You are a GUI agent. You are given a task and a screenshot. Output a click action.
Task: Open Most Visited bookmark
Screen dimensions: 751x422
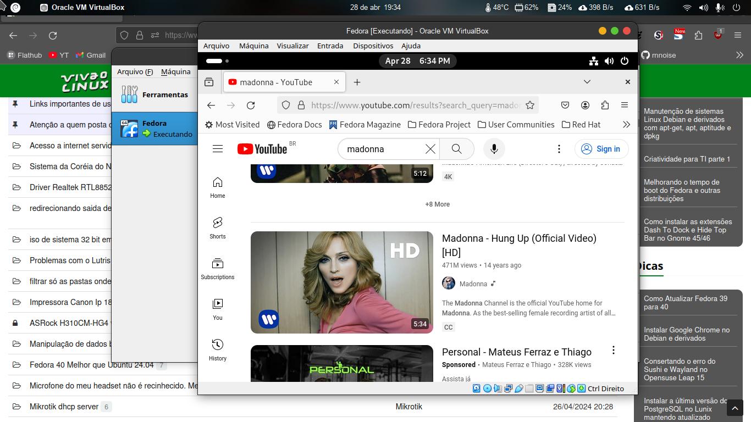(232, 125)
